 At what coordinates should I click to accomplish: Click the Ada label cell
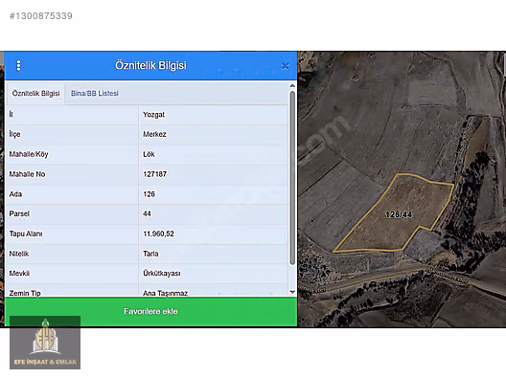point(72,194)
